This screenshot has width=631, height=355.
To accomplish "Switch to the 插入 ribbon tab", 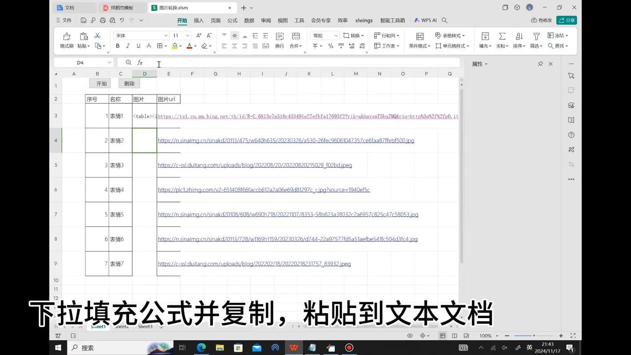I will pos(197,20).
